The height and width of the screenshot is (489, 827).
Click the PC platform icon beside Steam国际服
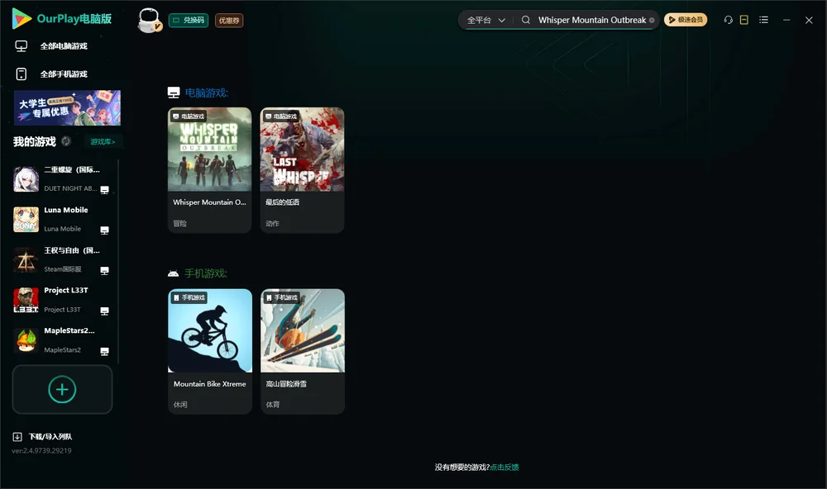(104, 270)
